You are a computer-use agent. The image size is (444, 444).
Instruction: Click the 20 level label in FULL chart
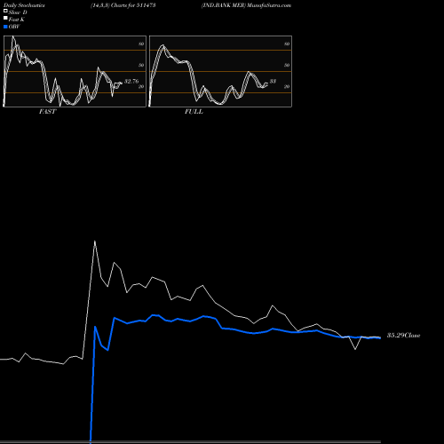click(x=287, y=87)
